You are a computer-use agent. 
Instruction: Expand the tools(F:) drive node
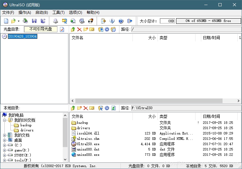tap(5, 160)
